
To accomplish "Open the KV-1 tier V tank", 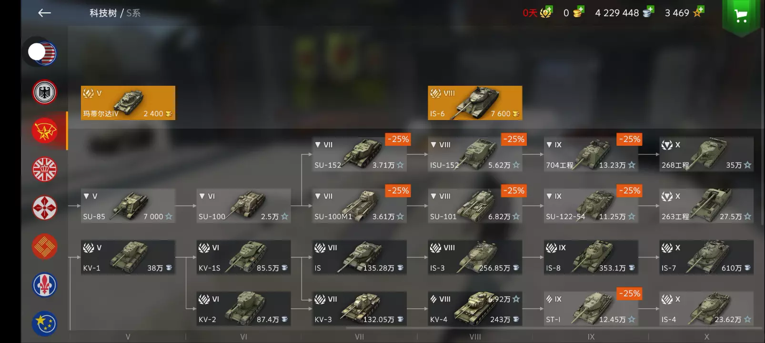I will point(128,257).
